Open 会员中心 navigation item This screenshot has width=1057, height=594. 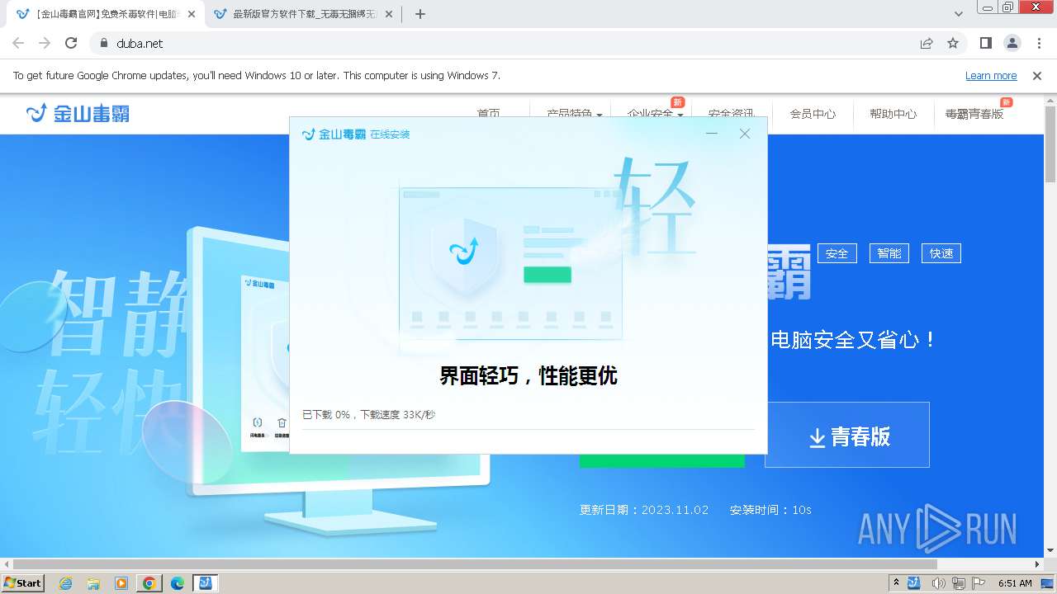[813, 114]
